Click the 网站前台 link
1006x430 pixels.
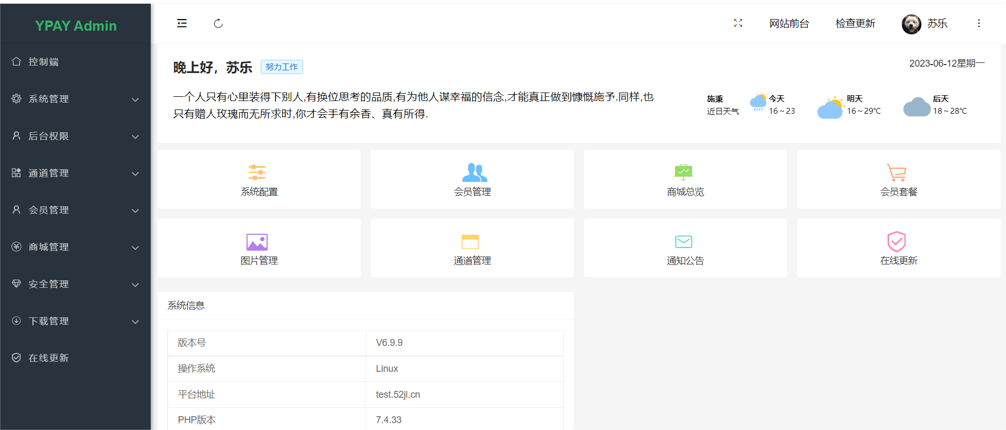pyautogui.click(x=789, y=23)
